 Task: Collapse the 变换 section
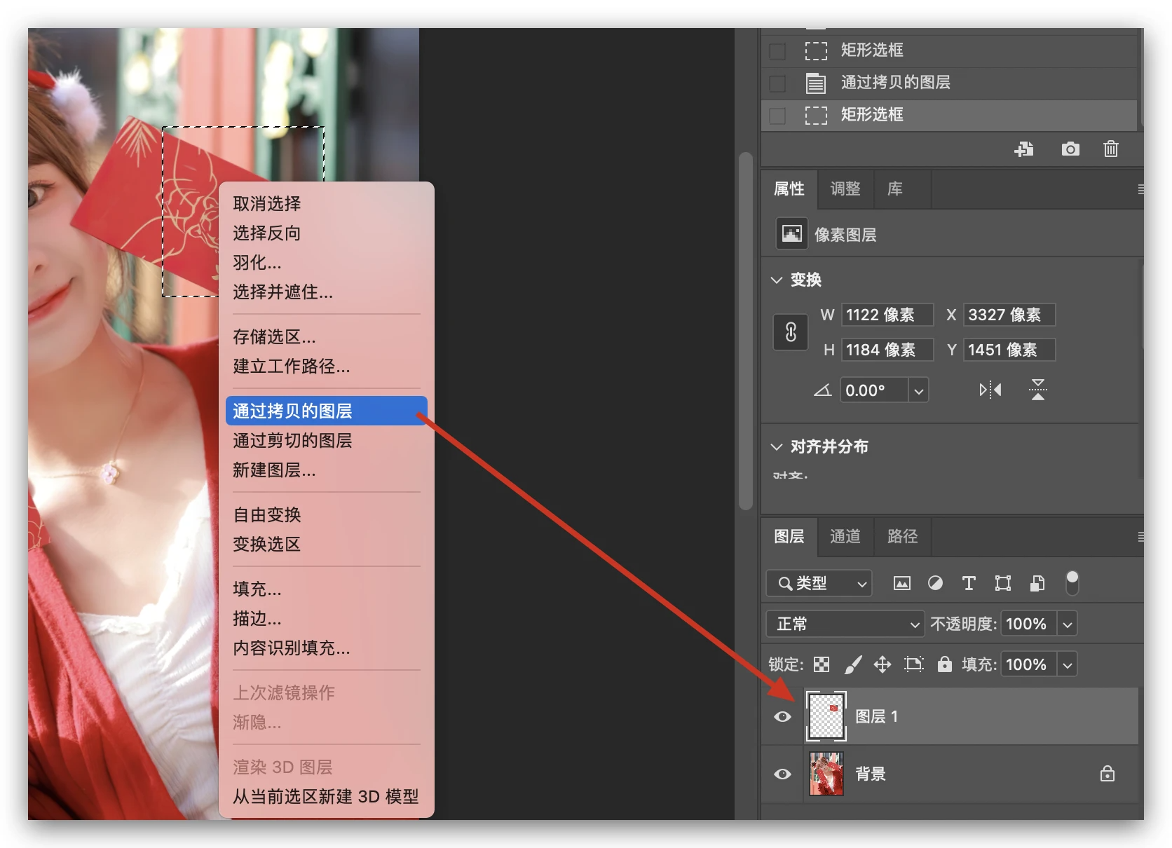coord(777,280)
